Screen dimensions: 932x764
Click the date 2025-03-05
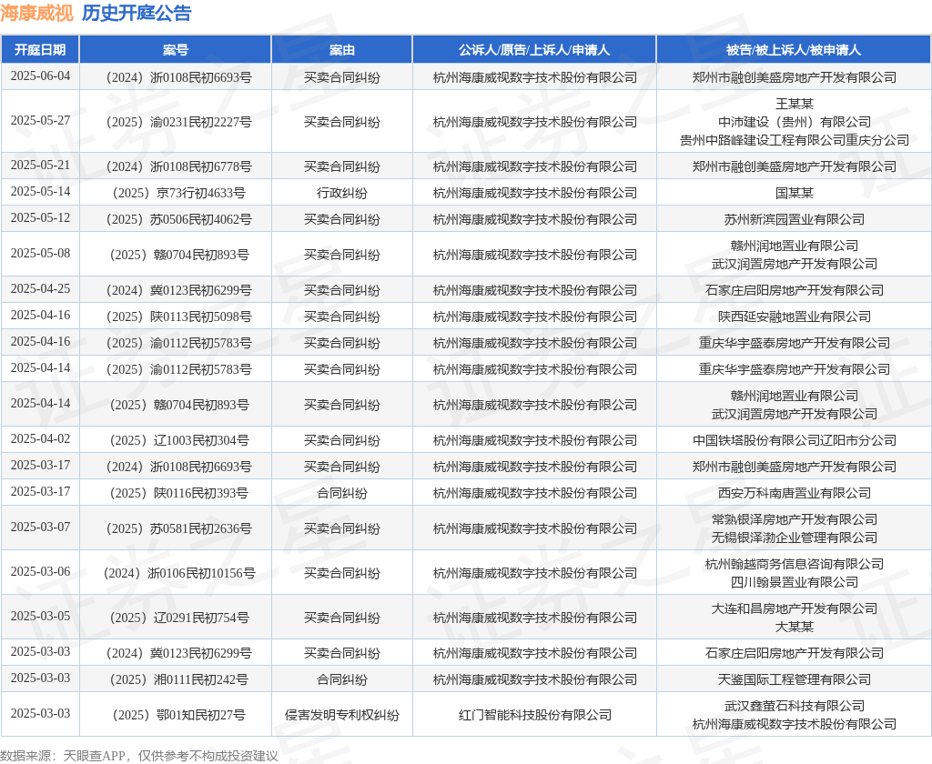[x=40, y=617]
